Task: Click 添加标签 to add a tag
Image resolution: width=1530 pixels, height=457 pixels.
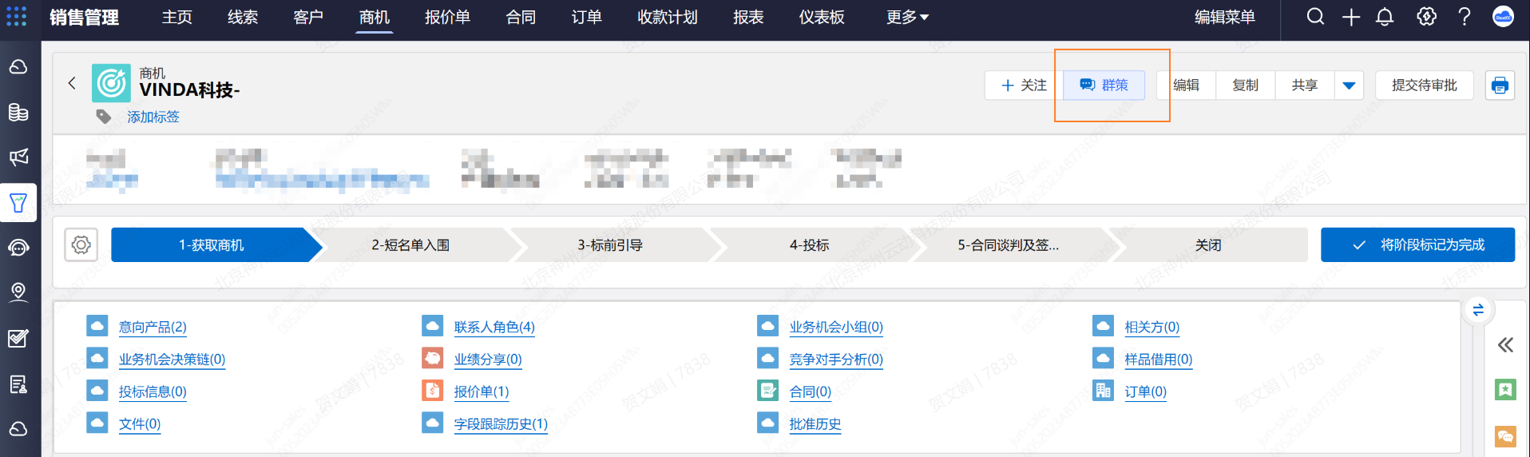Action: (153, 117)
